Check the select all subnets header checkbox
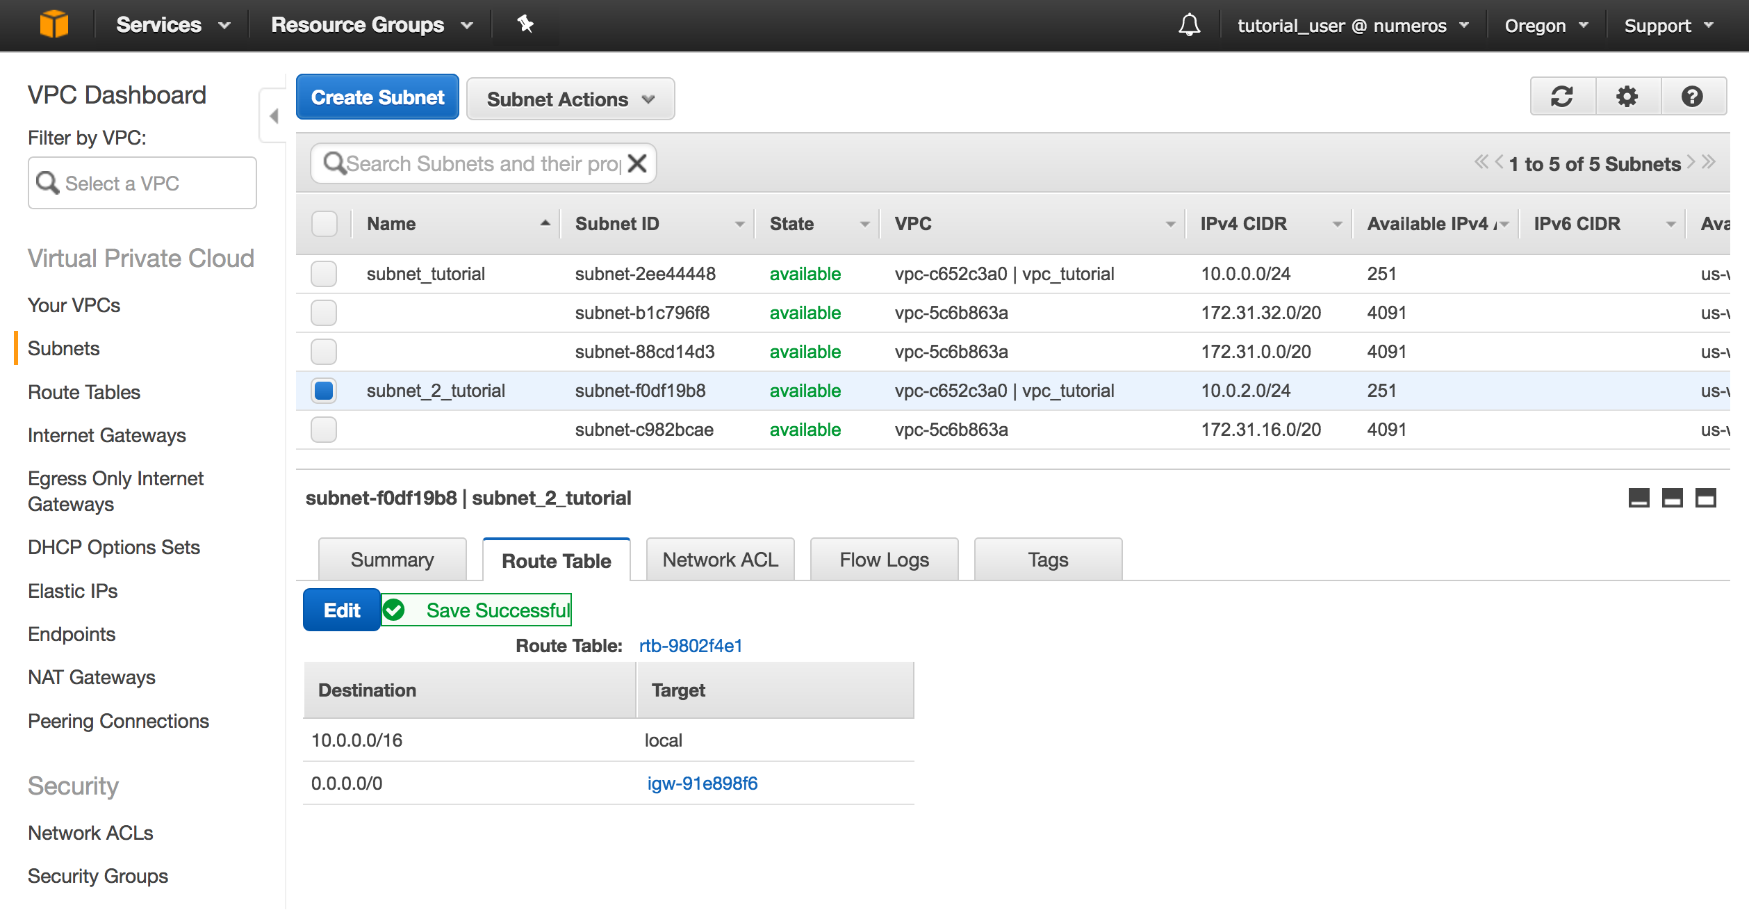 tap(325, 223)
